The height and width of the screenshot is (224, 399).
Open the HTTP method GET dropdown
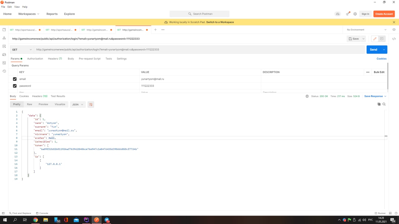coord(22,49)
